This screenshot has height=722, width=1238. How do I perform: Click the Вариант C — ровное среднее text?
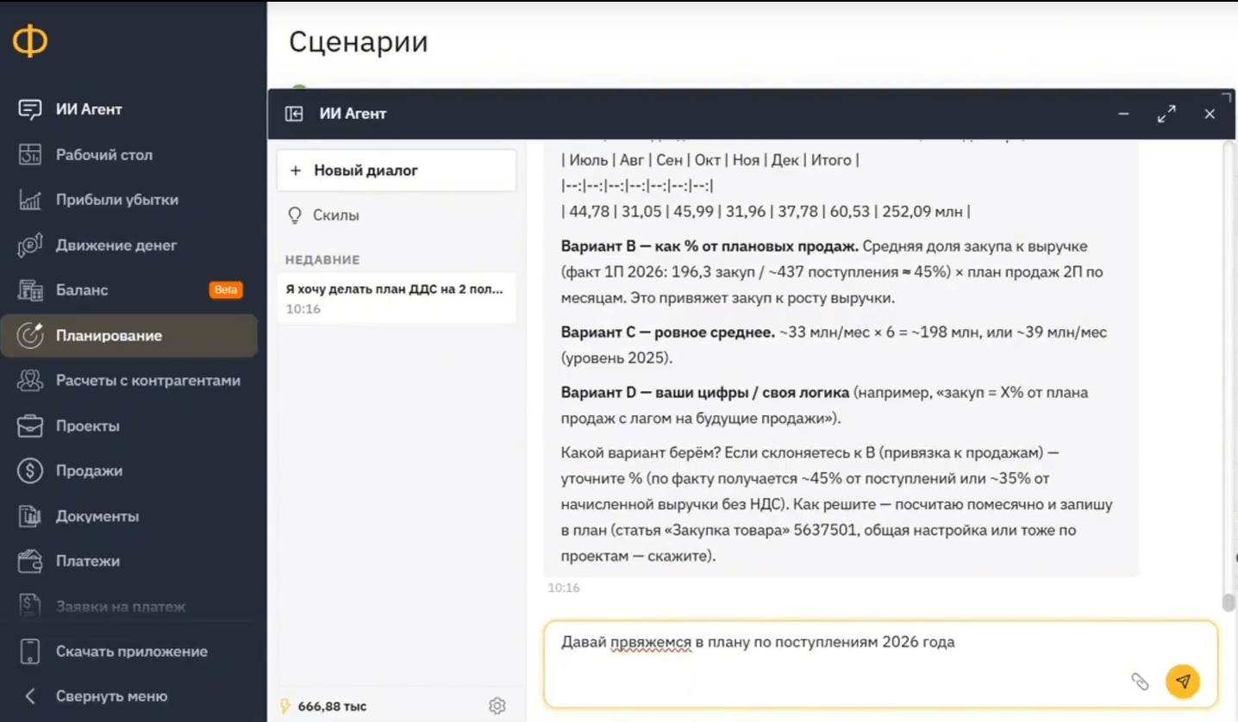668,332
